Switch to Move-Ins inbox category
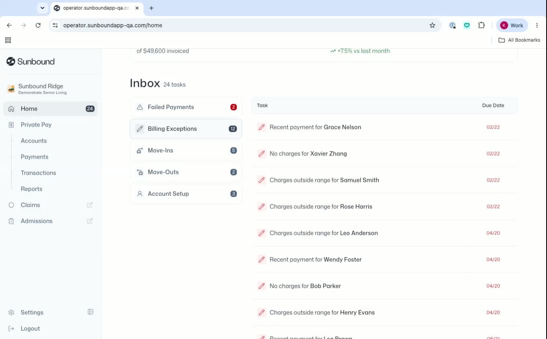This screenshot has width=547, height=339. [186, 151]
